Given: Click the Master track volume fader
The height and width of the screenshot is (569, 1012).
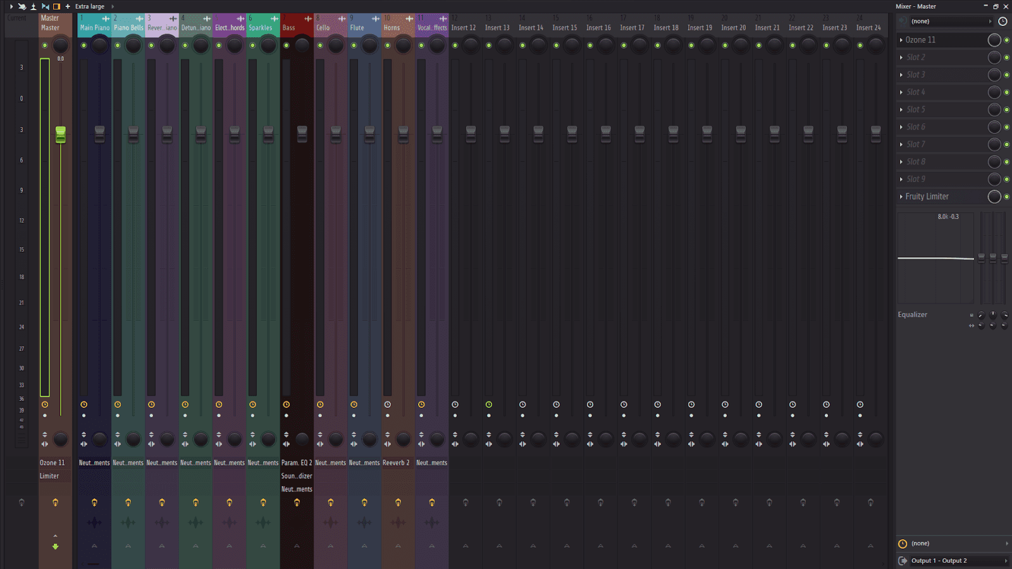Looking at the screenshot, I should pos(61,134).
